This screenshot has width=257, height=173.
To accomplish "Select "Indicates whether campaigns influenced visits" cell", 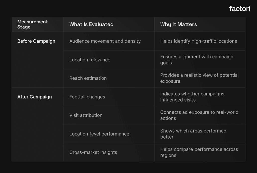I will [192, 97].
